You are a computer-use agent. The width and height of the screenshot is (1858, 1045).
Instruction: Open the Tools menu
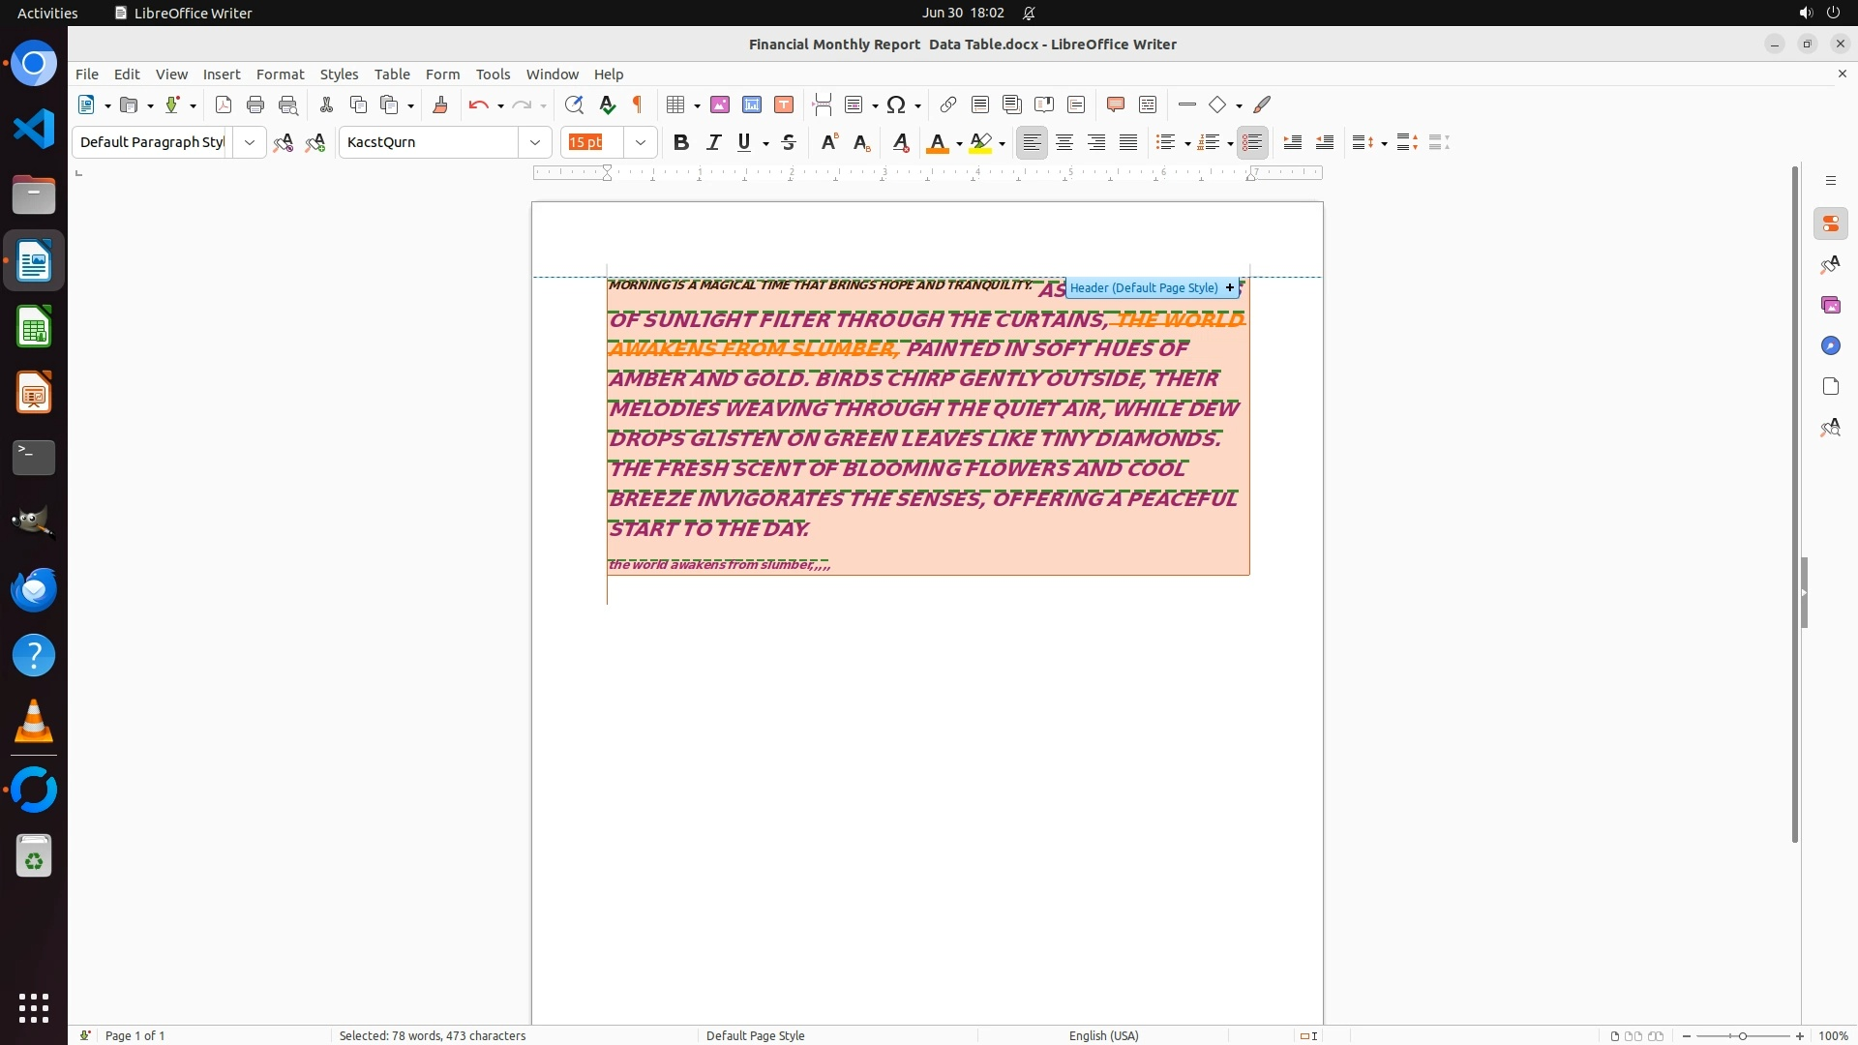pos(493,75)
